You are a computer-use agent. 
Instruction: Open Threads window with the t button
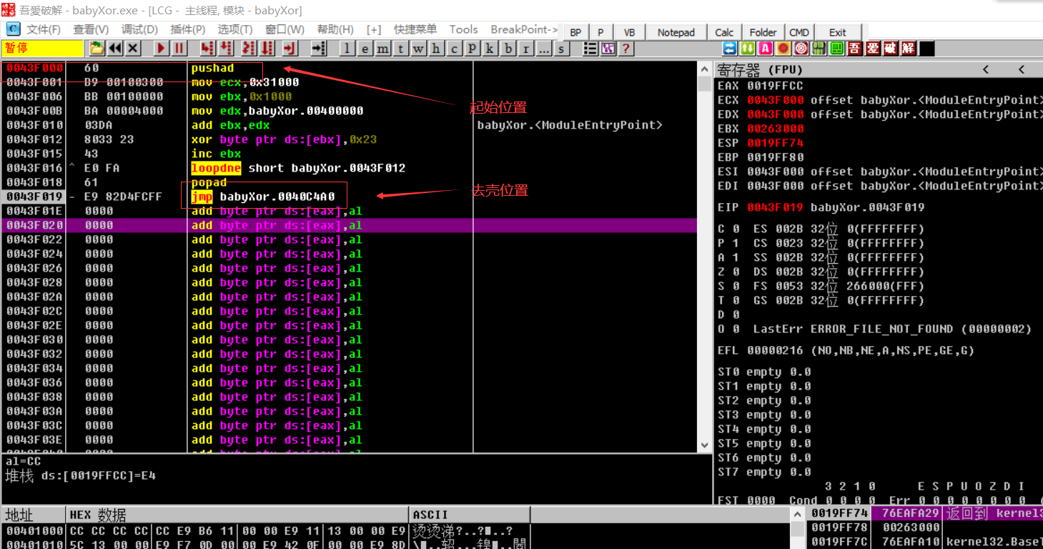[x=401, y=49]
